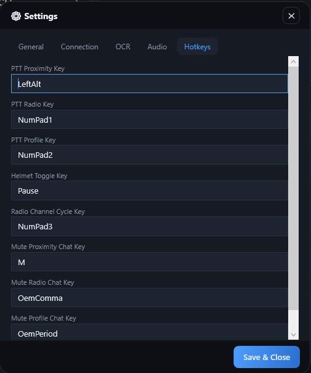
Task: Click the Helmet Toggle Key label
Action: click(x=39, y=176)
